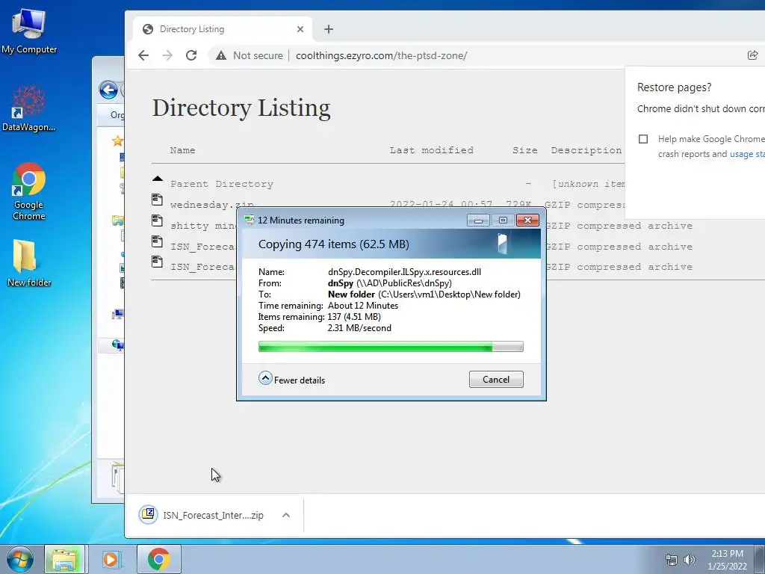Open Windows Explorer from taskbar
Screen dimensions: 765x574
coord(65,559)
